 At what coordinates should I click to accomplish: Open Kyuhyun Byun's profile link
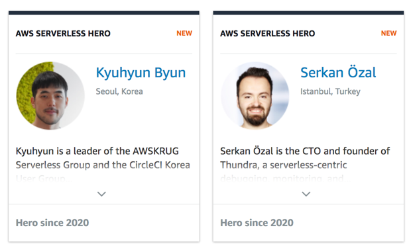pos(141,73)
